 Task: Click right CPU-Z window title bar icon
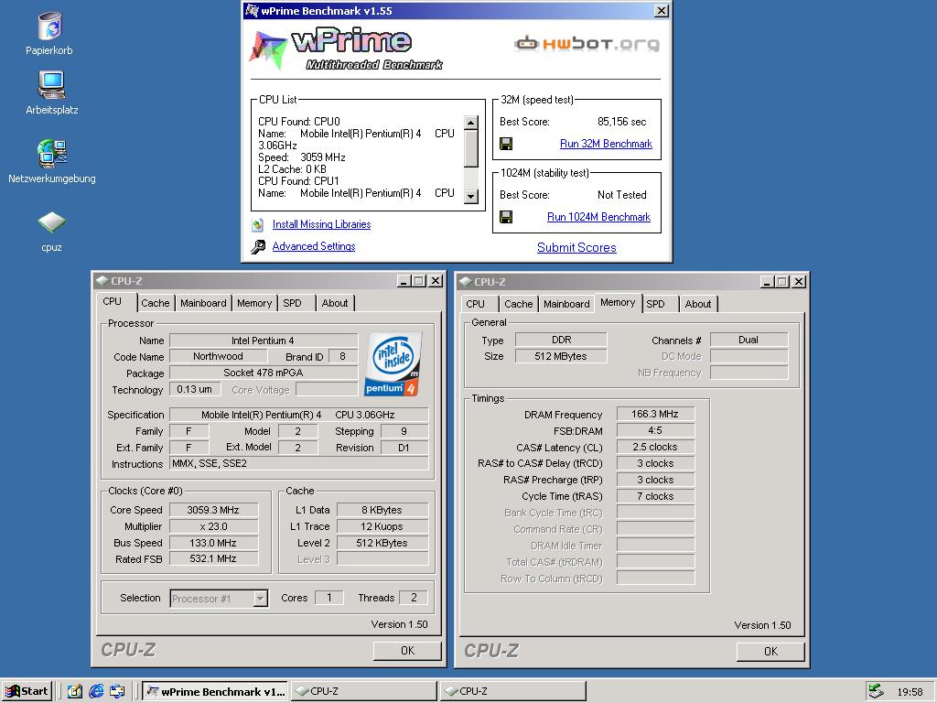point(466,282)
